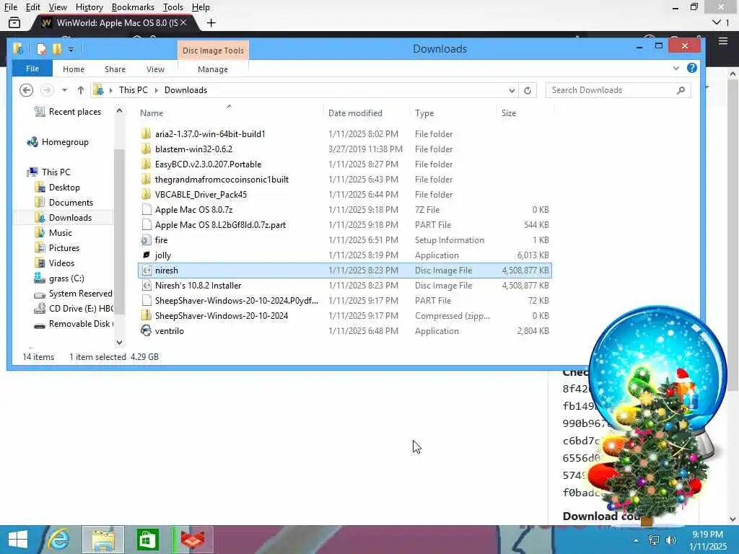Image resolution: width=739 pixels, height=554 pixels.
Task: Open System Reserved drive in navigation pane
Action: point(74,294)
